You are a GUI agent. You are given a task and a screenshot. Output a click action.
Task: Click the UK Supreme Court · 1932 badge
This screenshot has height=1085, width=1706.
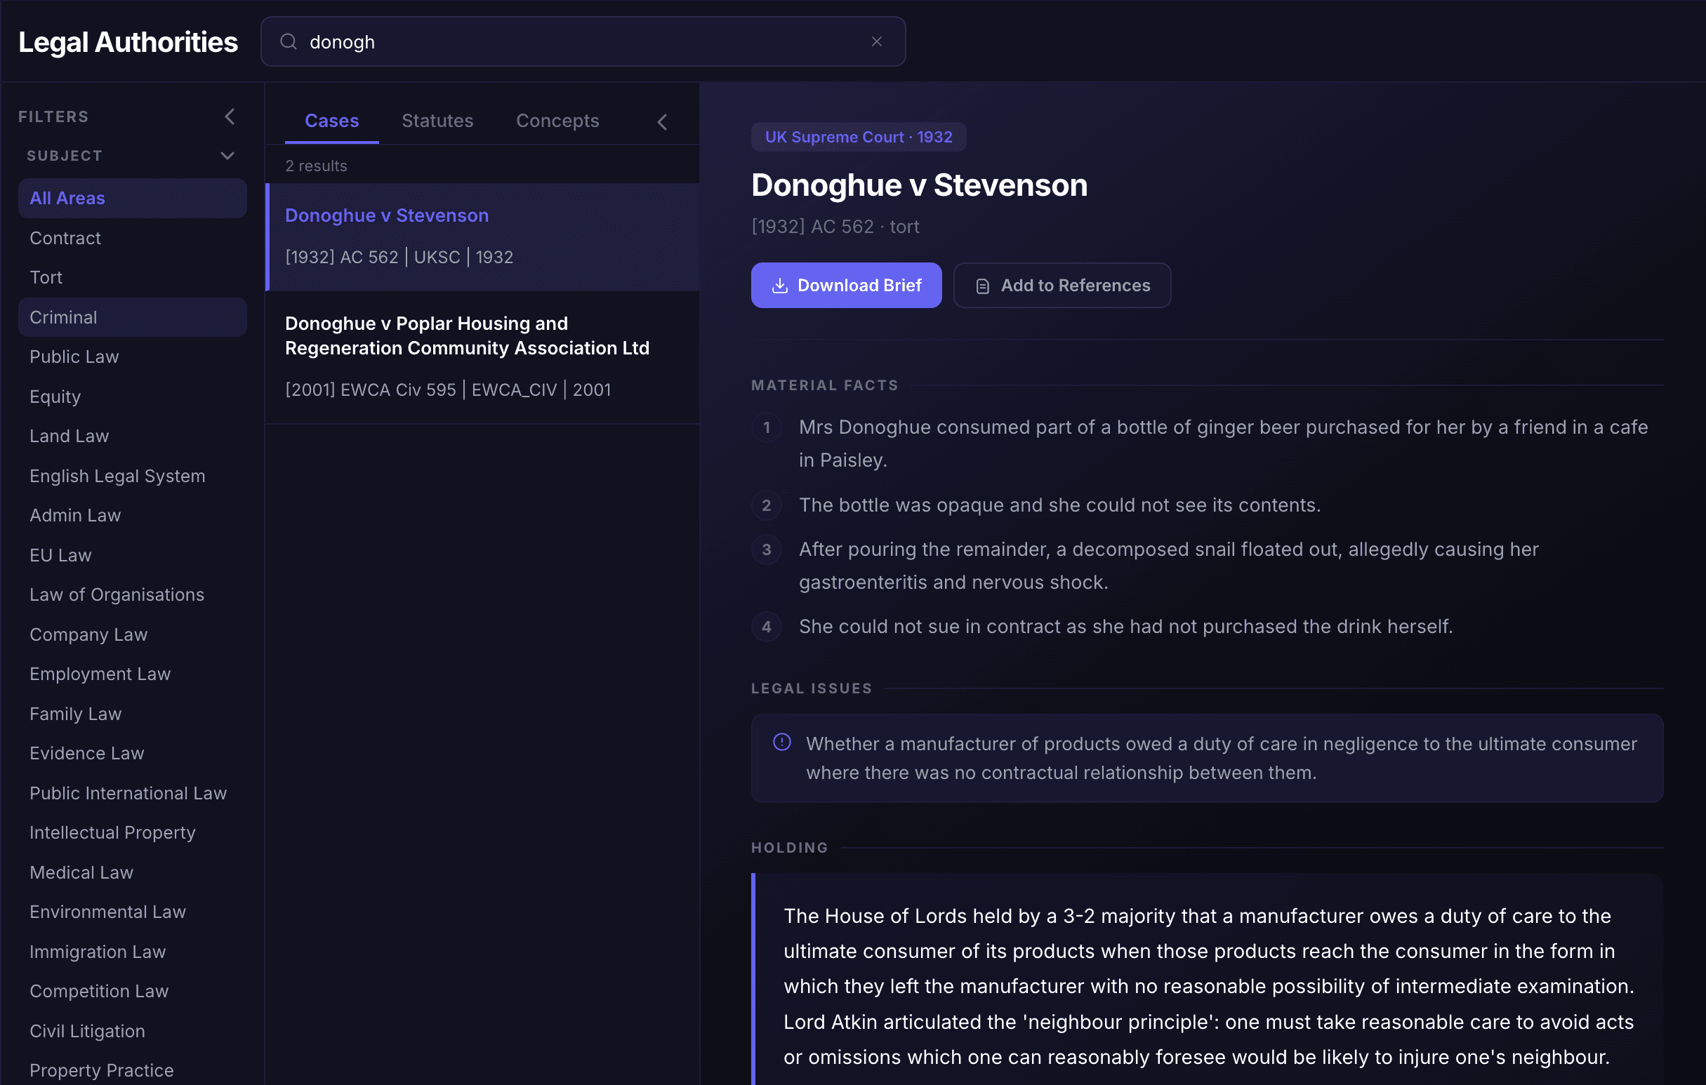(x=859, y=138)
